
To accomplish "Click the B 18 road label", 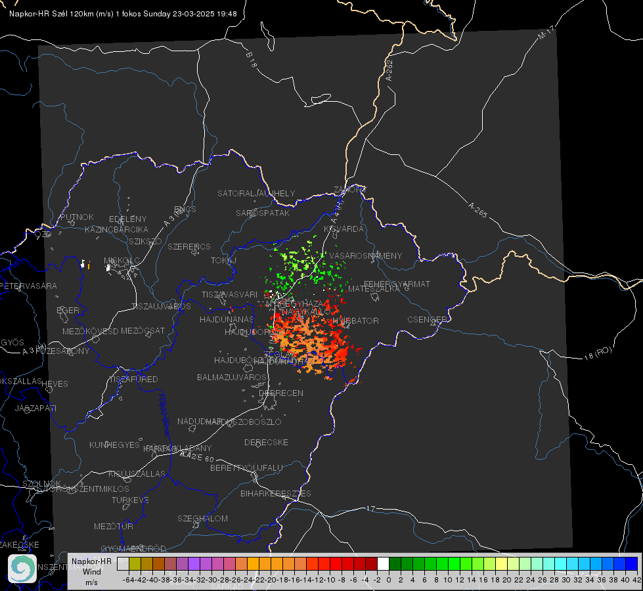I will coord(251,60).
